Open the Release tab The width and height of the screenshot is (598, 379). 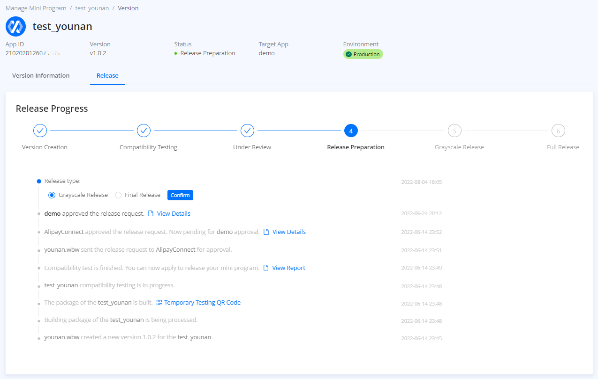tap(107, 75)
